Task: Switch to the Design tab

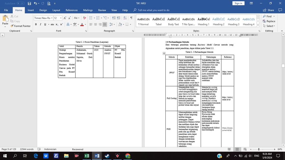Action: pos(43,10)
